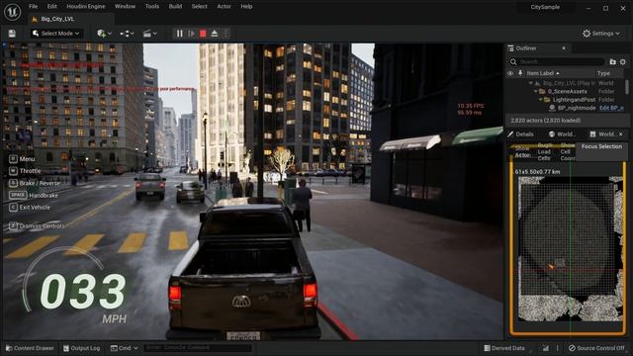Open the Select menu
633x356 pixels.
(x=199, y=7)
